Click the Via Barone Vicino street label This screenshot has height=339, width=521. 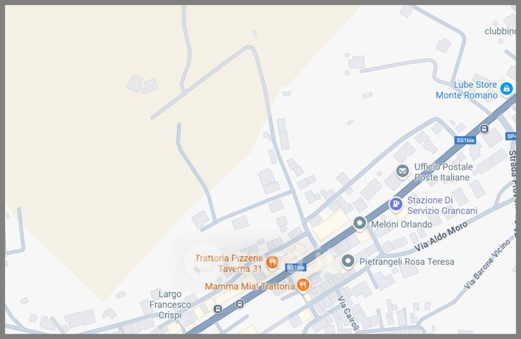tap(486, 264)
